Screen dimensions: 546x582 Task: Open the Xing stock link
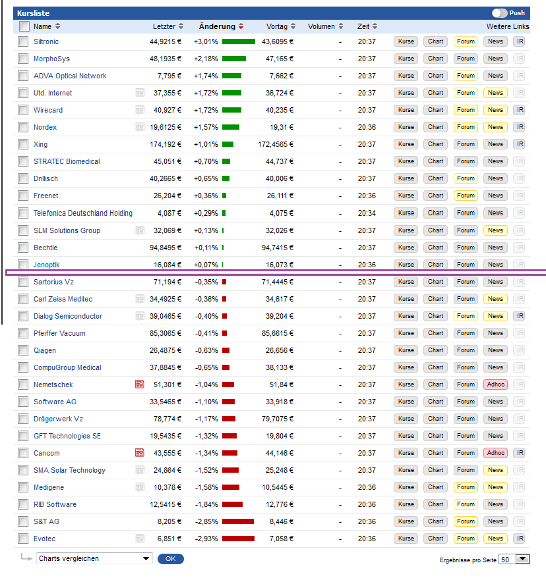pos(40,144)
